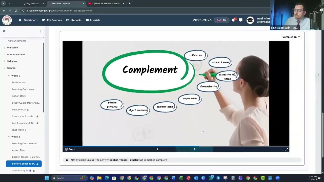The height and width of the screenshot is (182, 324).
Task: Open the EN language selector
Action: tap(221, 20)
